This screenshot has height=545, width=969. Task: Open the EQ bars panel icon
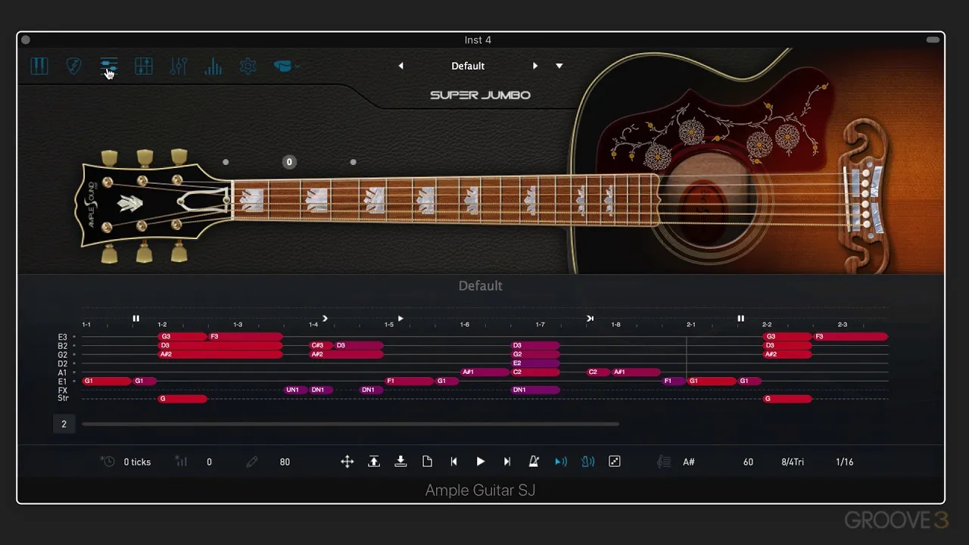pos(213,66)
